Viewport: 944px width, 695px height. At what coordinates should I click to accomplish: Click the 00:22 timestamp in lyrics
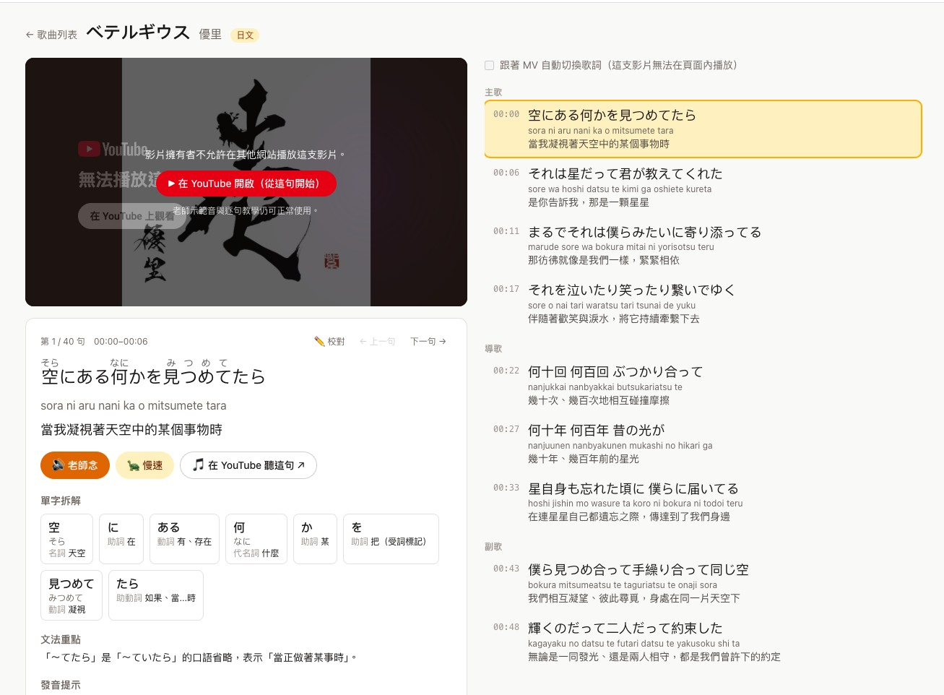point(506,371)
